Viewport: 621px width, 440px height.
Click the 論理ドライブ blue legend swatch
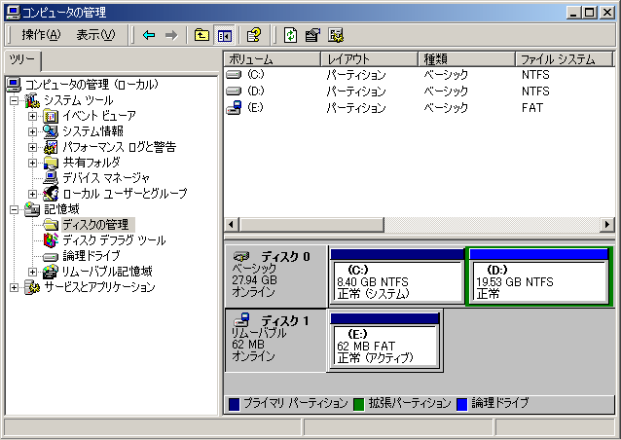coord(461,404)
